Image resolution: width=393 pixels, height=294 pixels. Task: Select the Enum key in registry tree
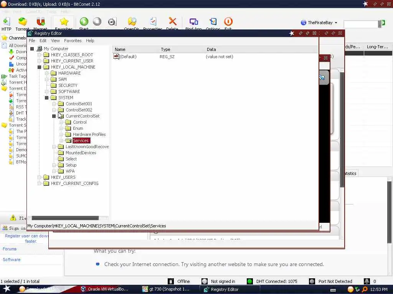pos(78,128)
